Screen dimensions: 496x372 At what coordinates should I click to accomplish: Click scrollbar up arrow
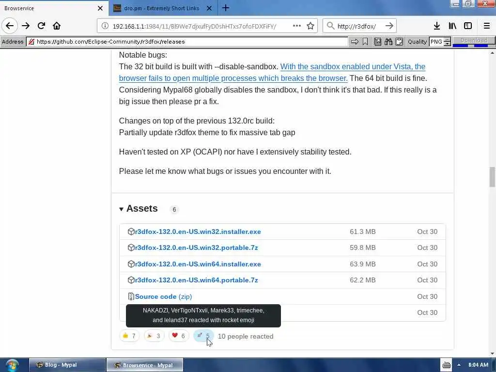[x=492, y=53]
